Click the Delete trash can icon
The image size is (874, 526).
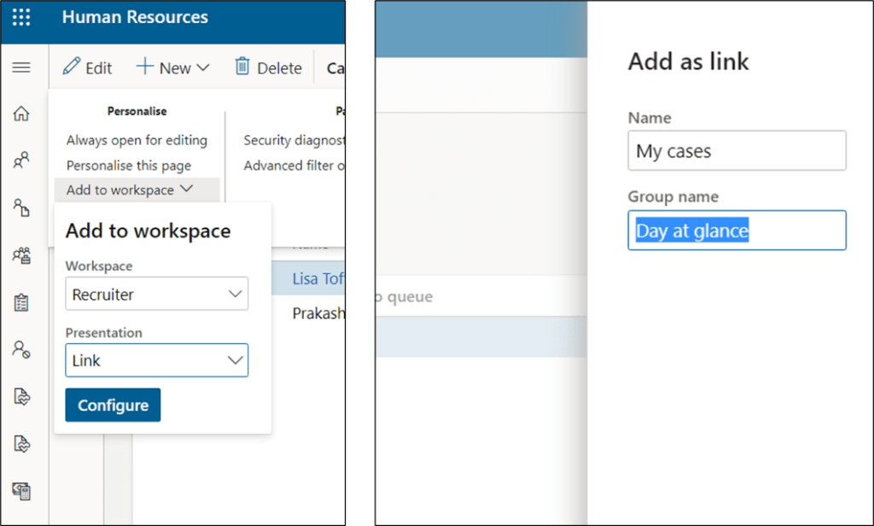243,67
